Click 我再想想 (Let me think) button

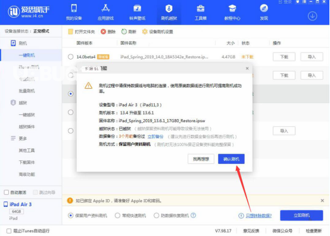pos(201,159)
